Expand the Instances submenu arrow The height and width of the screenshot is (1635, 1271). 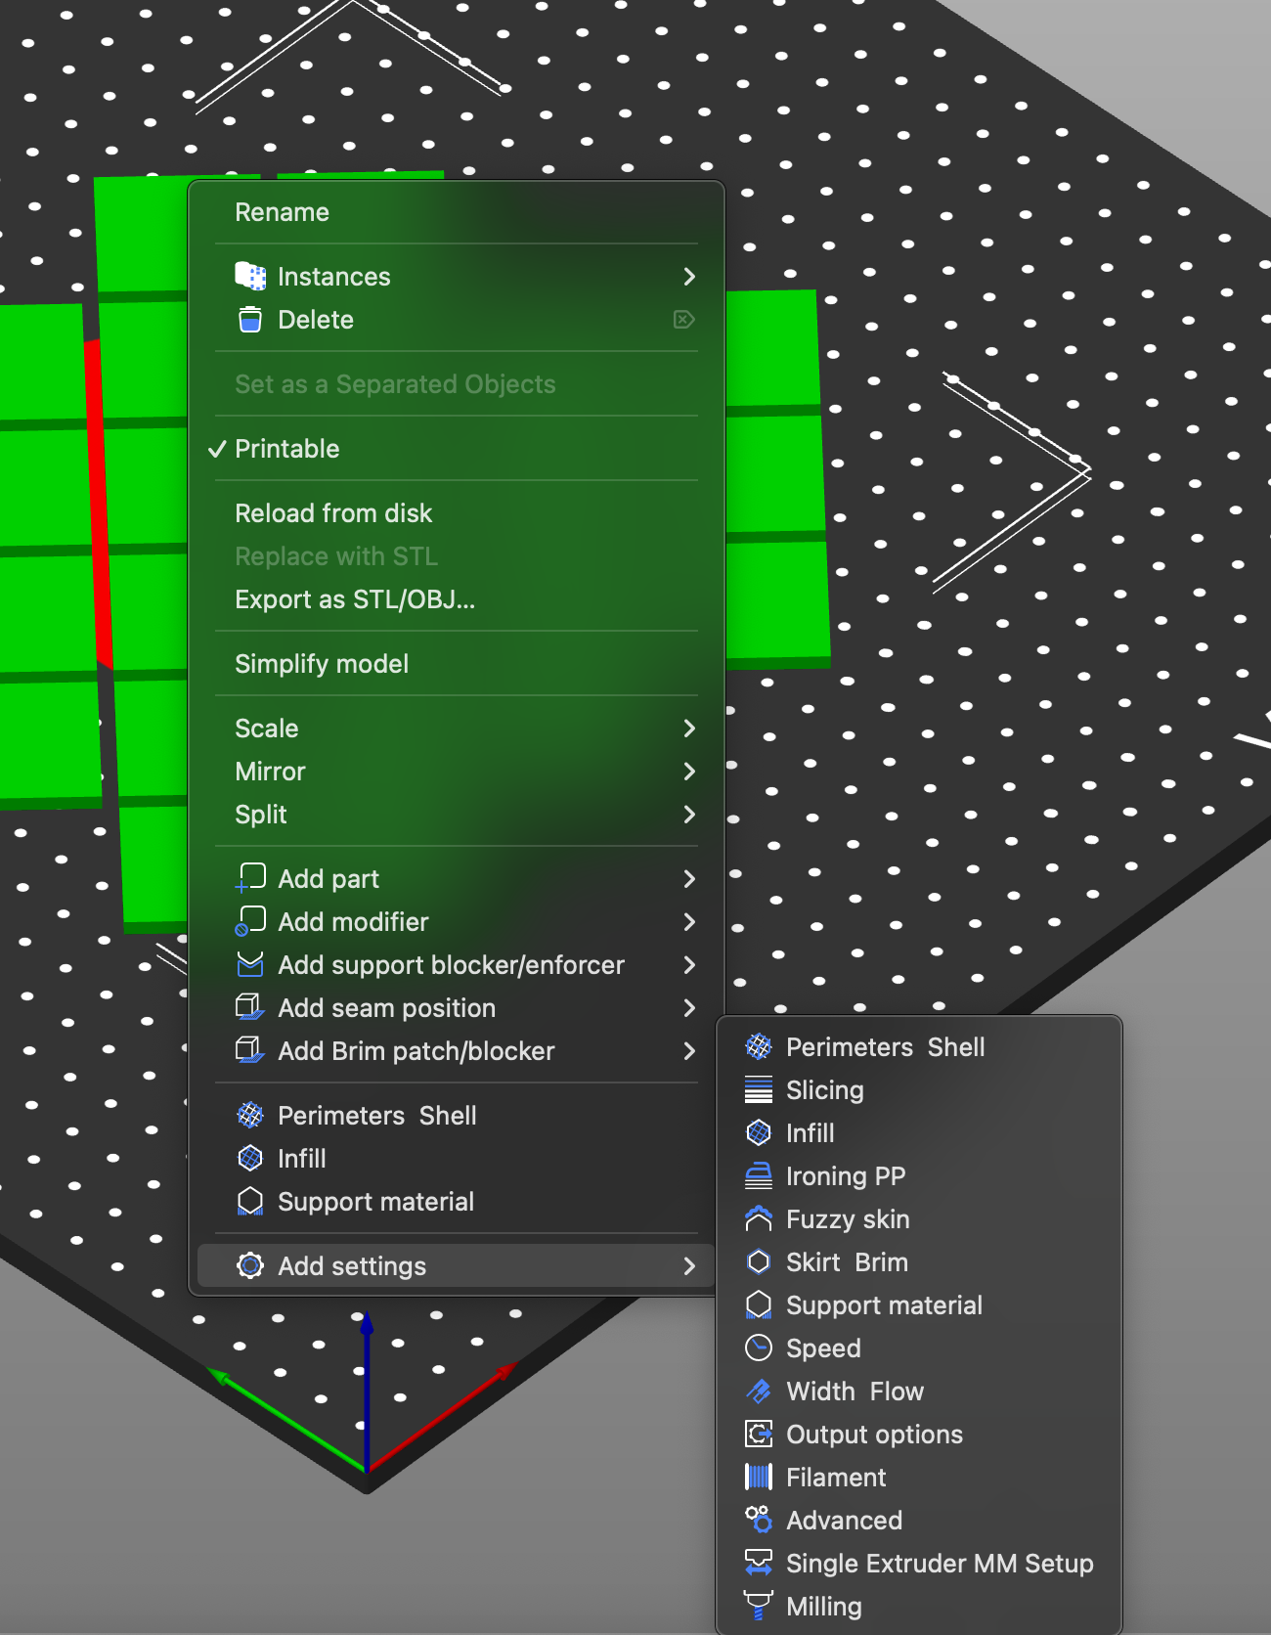pyautogui.click(x=689, y=277)
